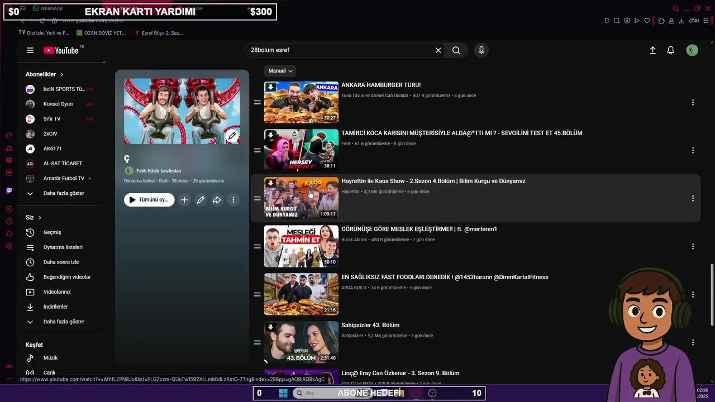The width and height of the screenshot is (715, 402).
Task: Open İndirilenler in sidebar
Action: coord(60,307)
